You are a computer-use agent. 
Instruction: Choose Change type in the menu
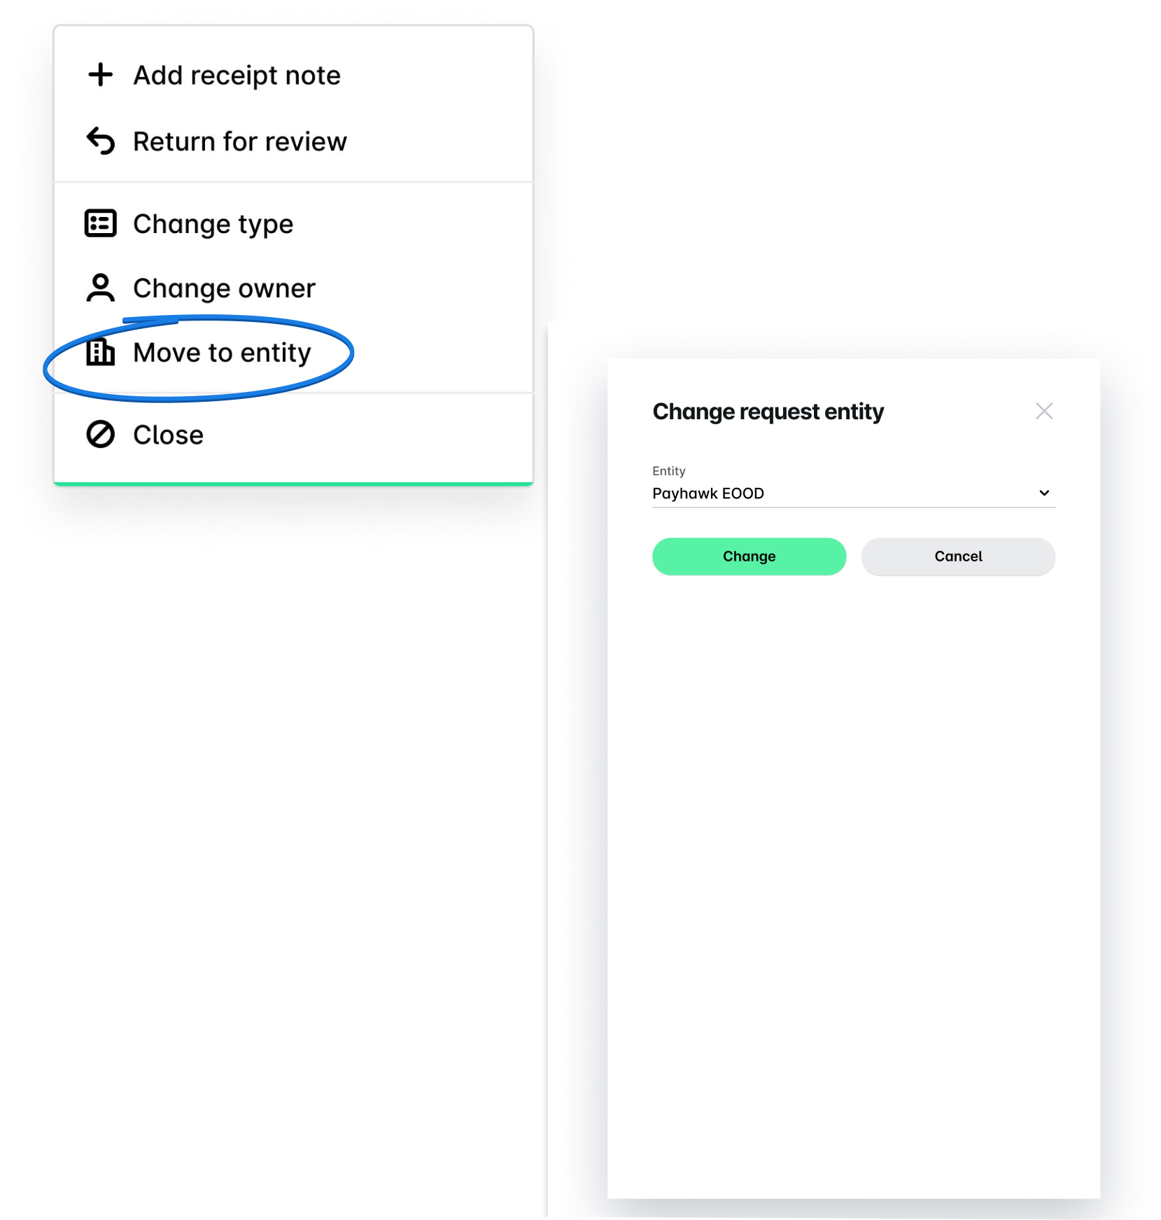[x=213, y=223]
